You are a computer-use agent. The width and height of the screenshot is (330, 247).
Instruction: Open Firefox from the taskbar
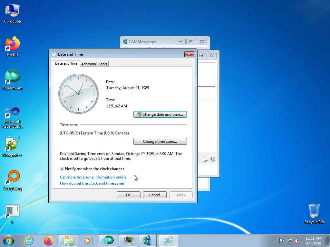tap(49, 241)
